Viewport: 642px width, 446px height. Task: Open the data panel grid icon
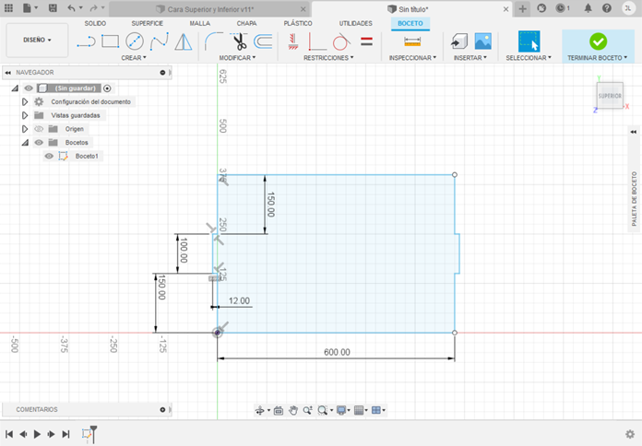coord(8,7)
